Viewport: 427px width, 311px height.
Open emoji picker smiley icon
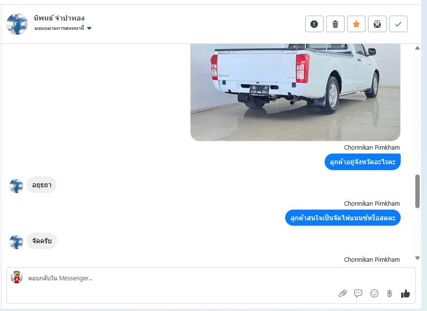pos(374,293)
